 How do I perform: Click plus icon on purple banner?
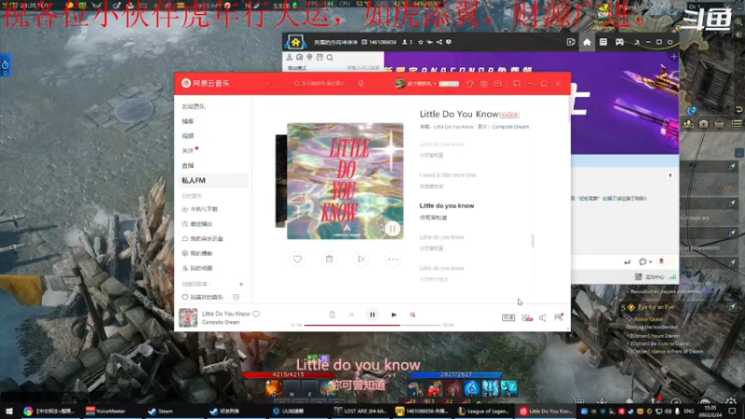pos(673,57)
